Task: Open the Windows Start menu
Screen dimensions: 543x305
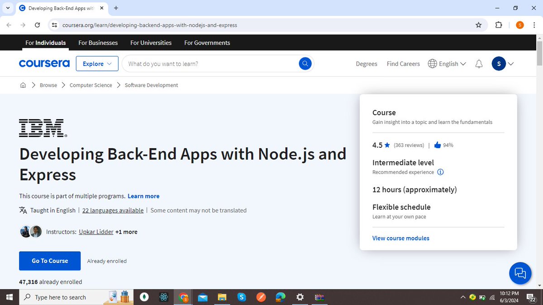Action: tap(10, 297)
